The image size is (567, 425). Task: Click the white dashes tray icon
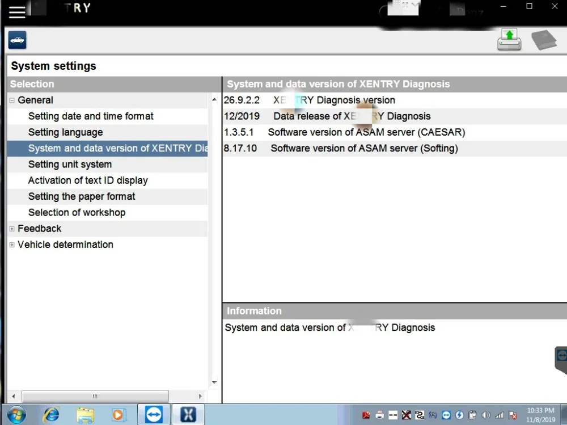(393, 415)
